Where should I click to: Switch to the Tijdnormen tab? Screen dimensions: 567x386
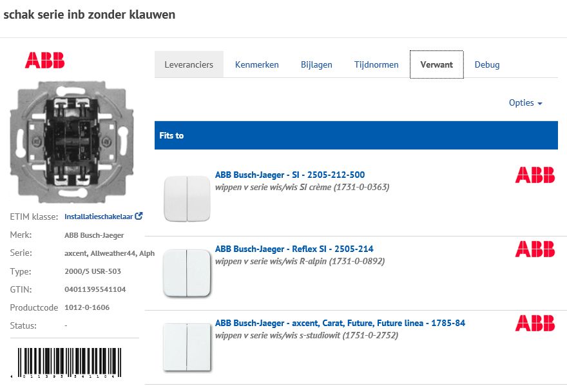click(376, 64)
